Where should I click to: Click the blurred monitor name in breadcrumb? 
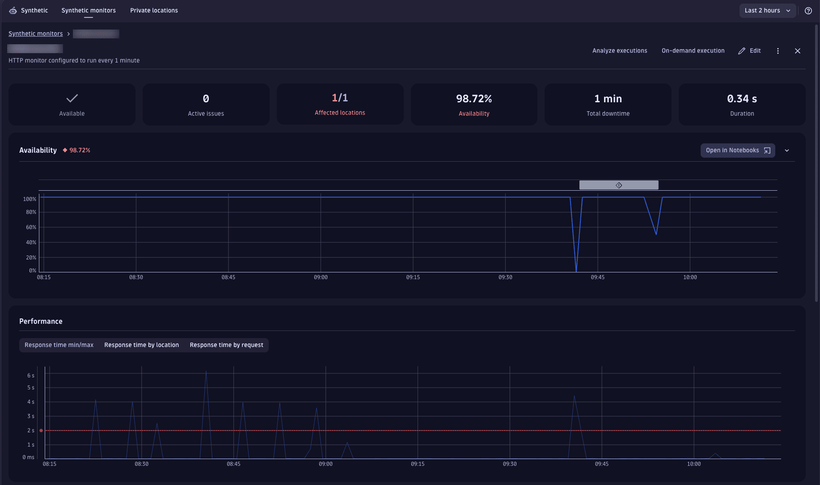pyautogui.click(x=96, y=34)
